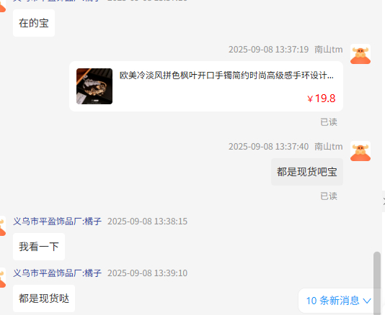
Task: Click the 南山tm avatar beside 都是现货吧宝
Action: pos(360,151)
